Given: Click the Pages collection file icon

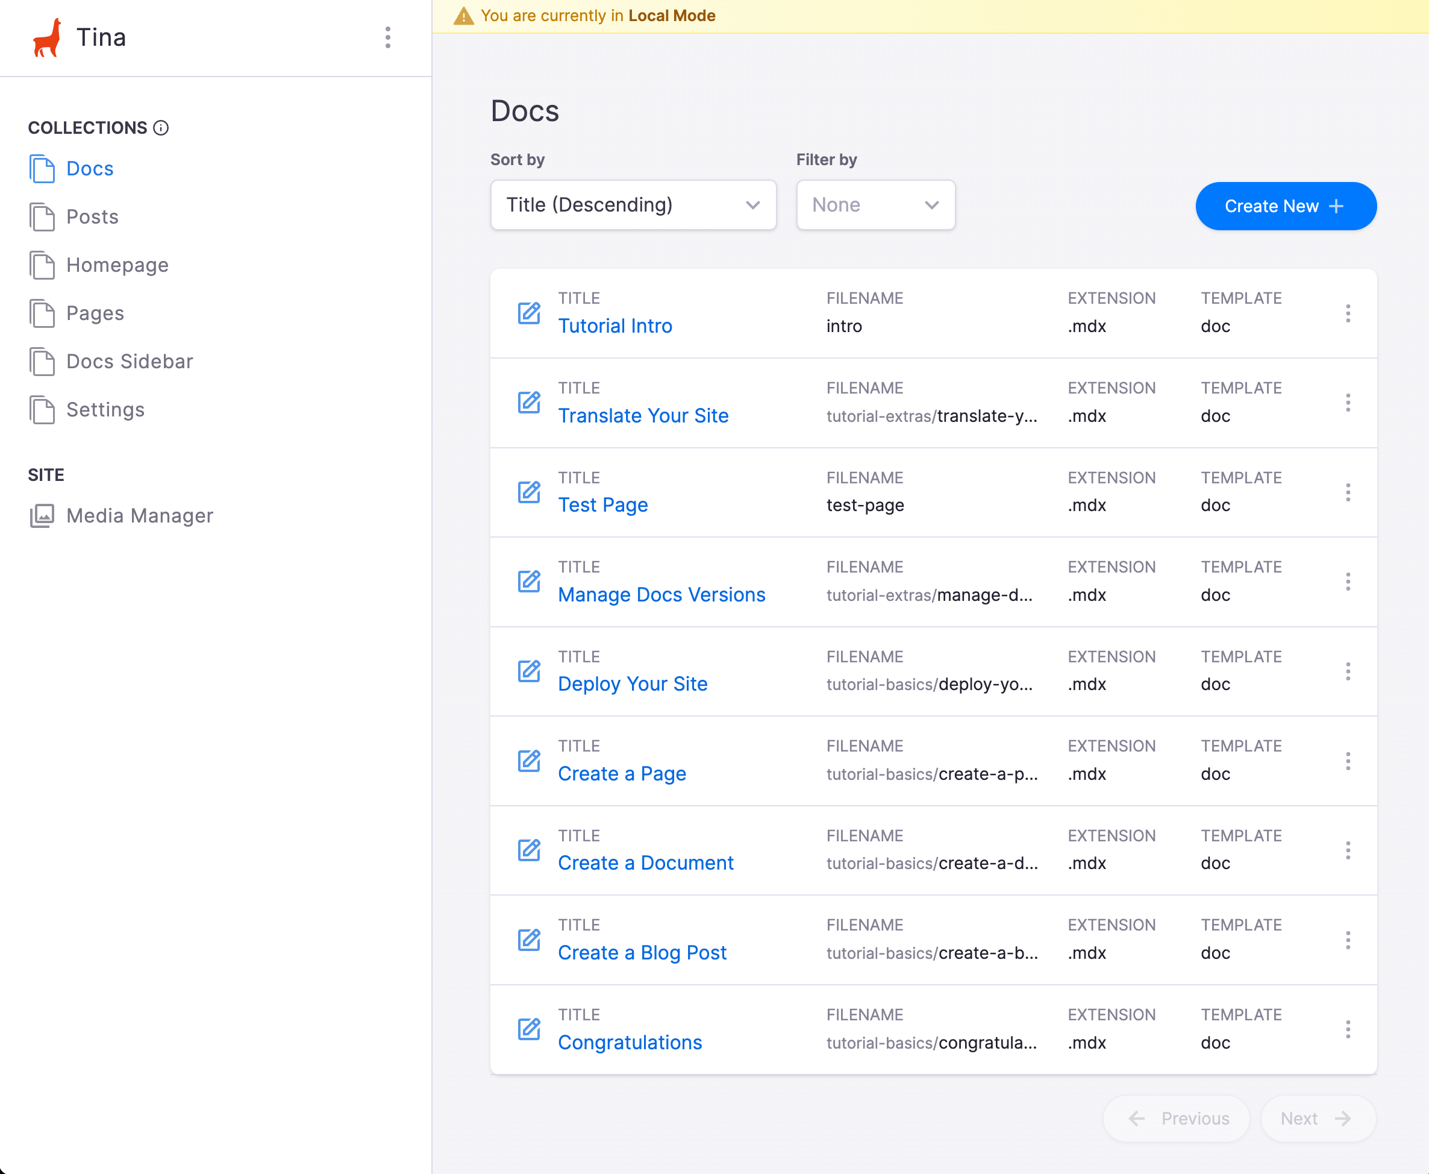Looking at the screenshot, I should coord(42,313).
